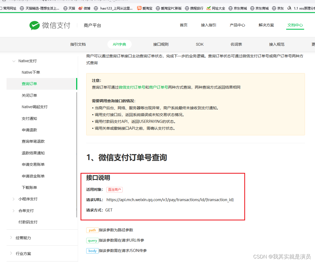This screenshot has width=315, height=262.
Task: Click the WeChat Pay green logo icon
Action: (x=35, y=25)
